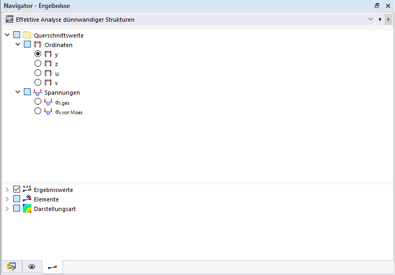Select the Spannungen label

(62, 93)
